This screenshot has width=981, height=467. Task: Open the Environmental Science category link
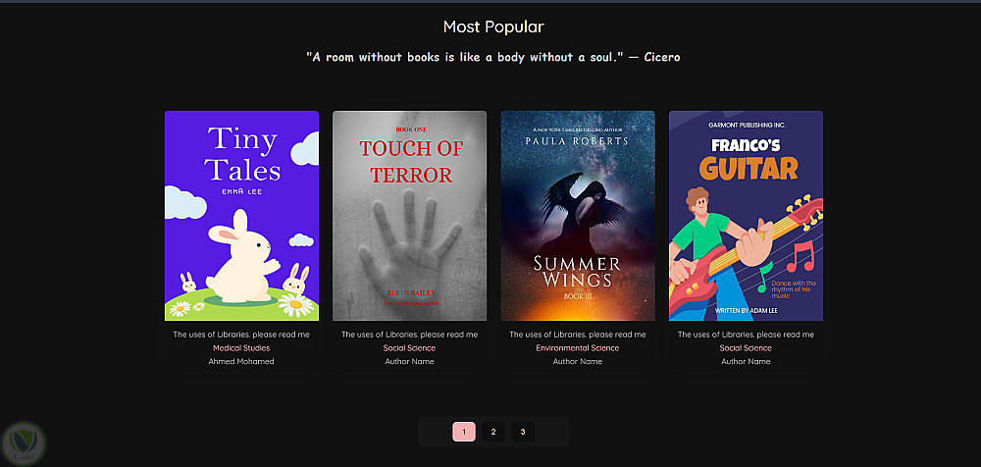(x=578, y=348)
